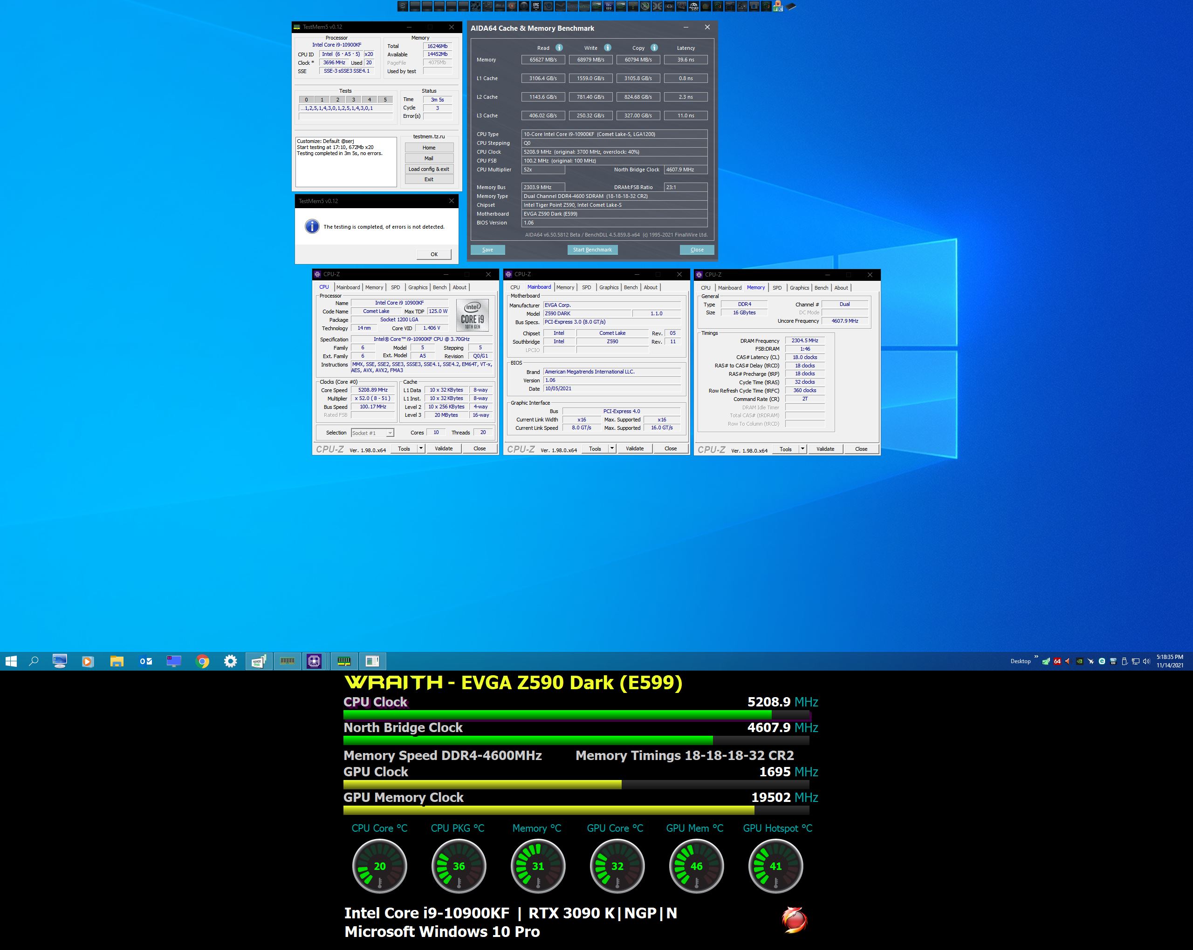
Task: Click the Epic Games launcher icon
Action: pyautogui.click(x=535, y=6)
